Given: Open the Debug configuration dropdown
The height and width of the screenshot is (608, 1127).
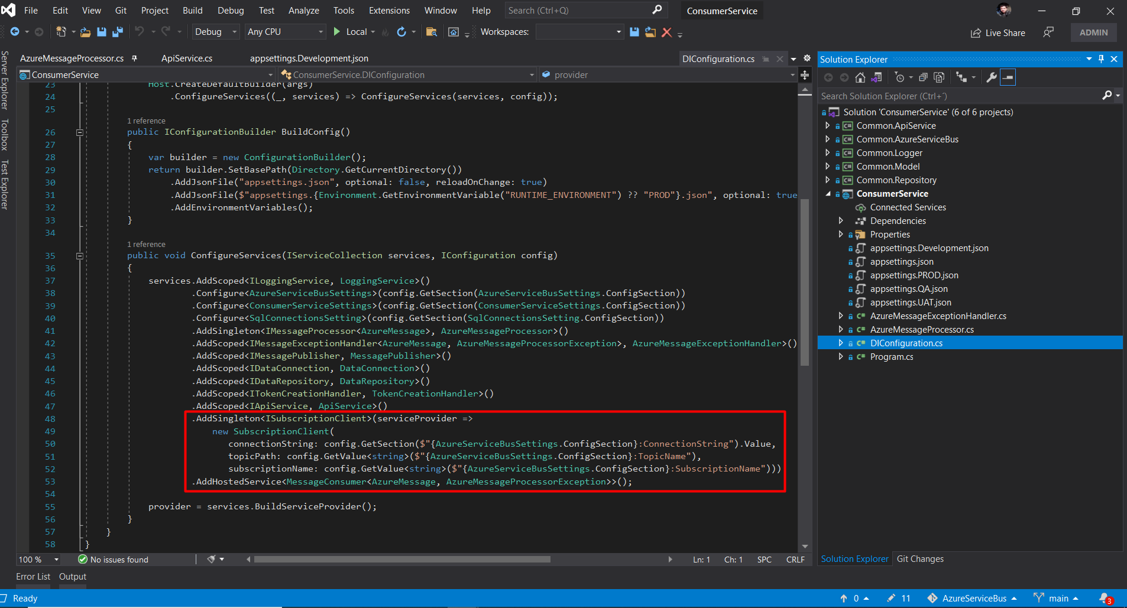Looking at the screenshot, I should pos(215,31).
